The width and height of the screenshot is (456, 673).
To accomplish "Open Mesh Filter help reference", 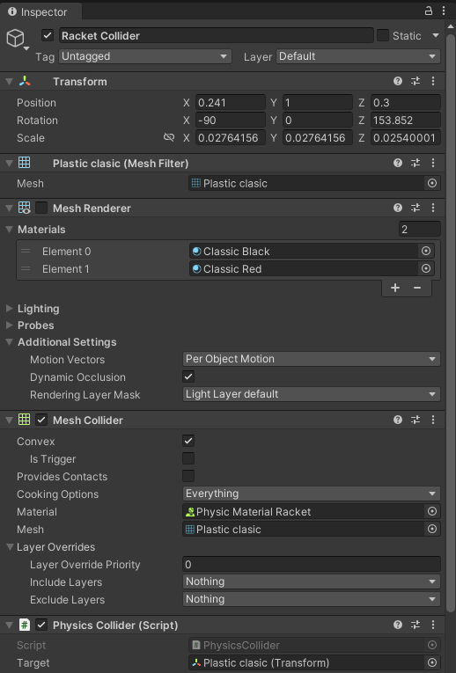I will coord(398,163).
